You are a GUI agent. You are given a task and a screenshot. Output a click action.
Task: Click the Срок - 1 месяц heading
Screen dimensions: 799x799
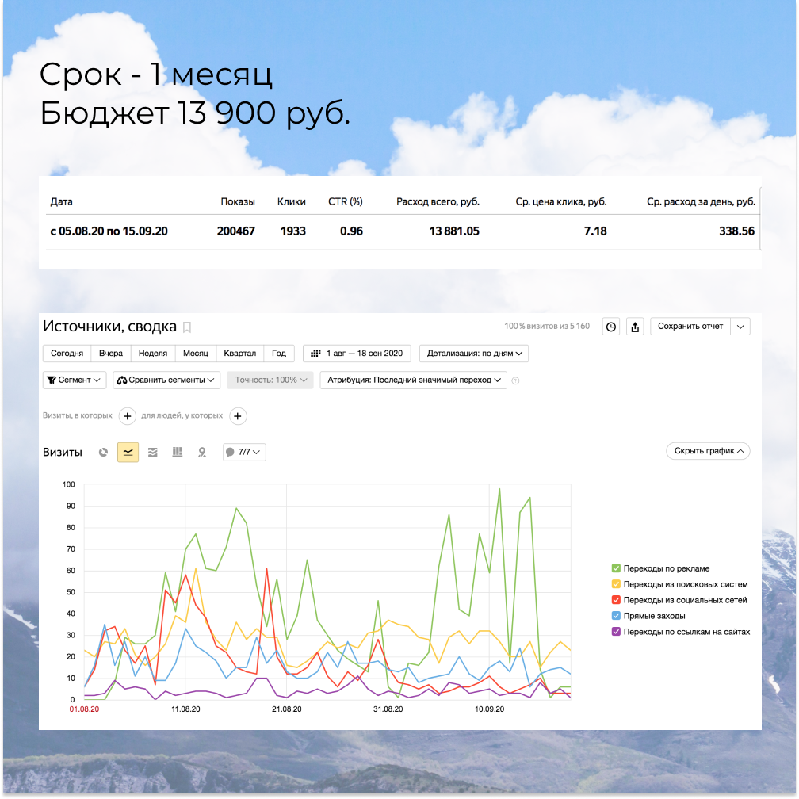pyautogui.click(x=156, y=75)
